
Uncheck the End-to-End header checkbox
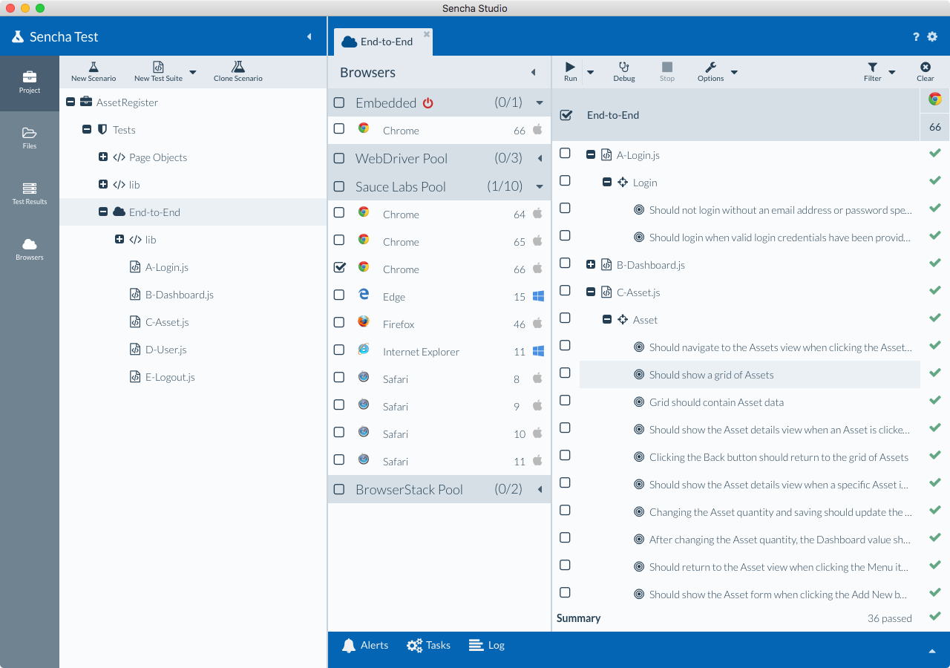pos(566,115)
